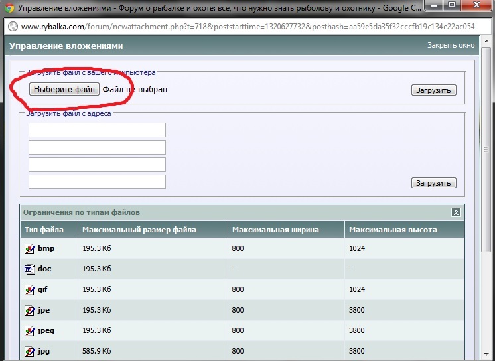This screenshot has width=495, height=361.
Task: Minimize the Chrome popup window
Action: click(435, 5)
